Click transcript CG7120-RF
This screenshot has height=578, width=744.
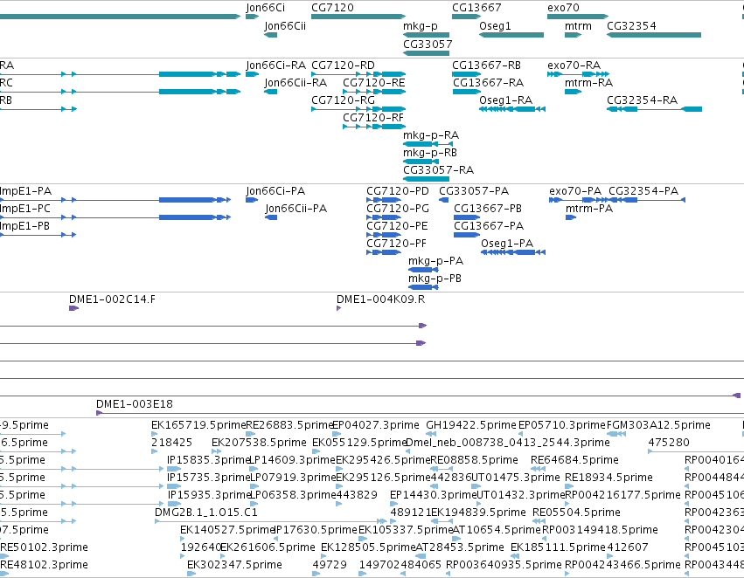point(374,127)
